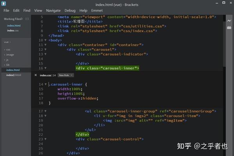Screen dimensions: 234x156
Task: Expand the lib folder
Action: [x=7, y=65]
